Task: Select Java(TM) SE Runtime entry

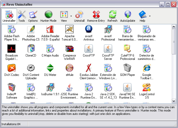Action: pos(127,91)
